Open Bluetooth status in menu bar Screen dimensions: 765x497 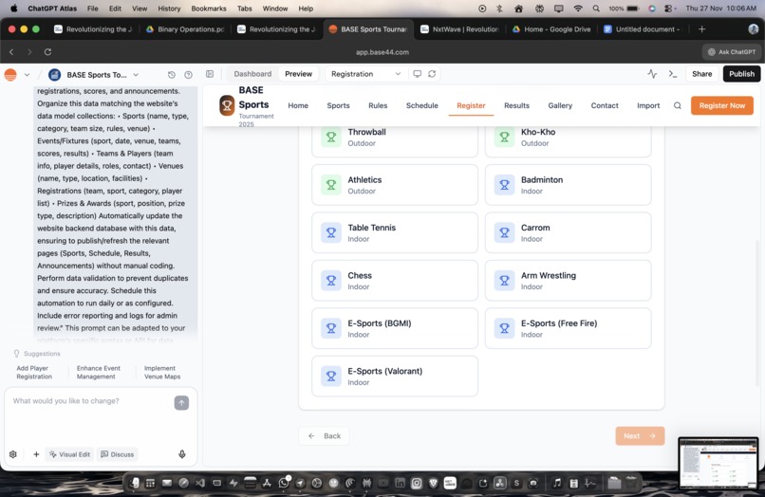[499, 9]
